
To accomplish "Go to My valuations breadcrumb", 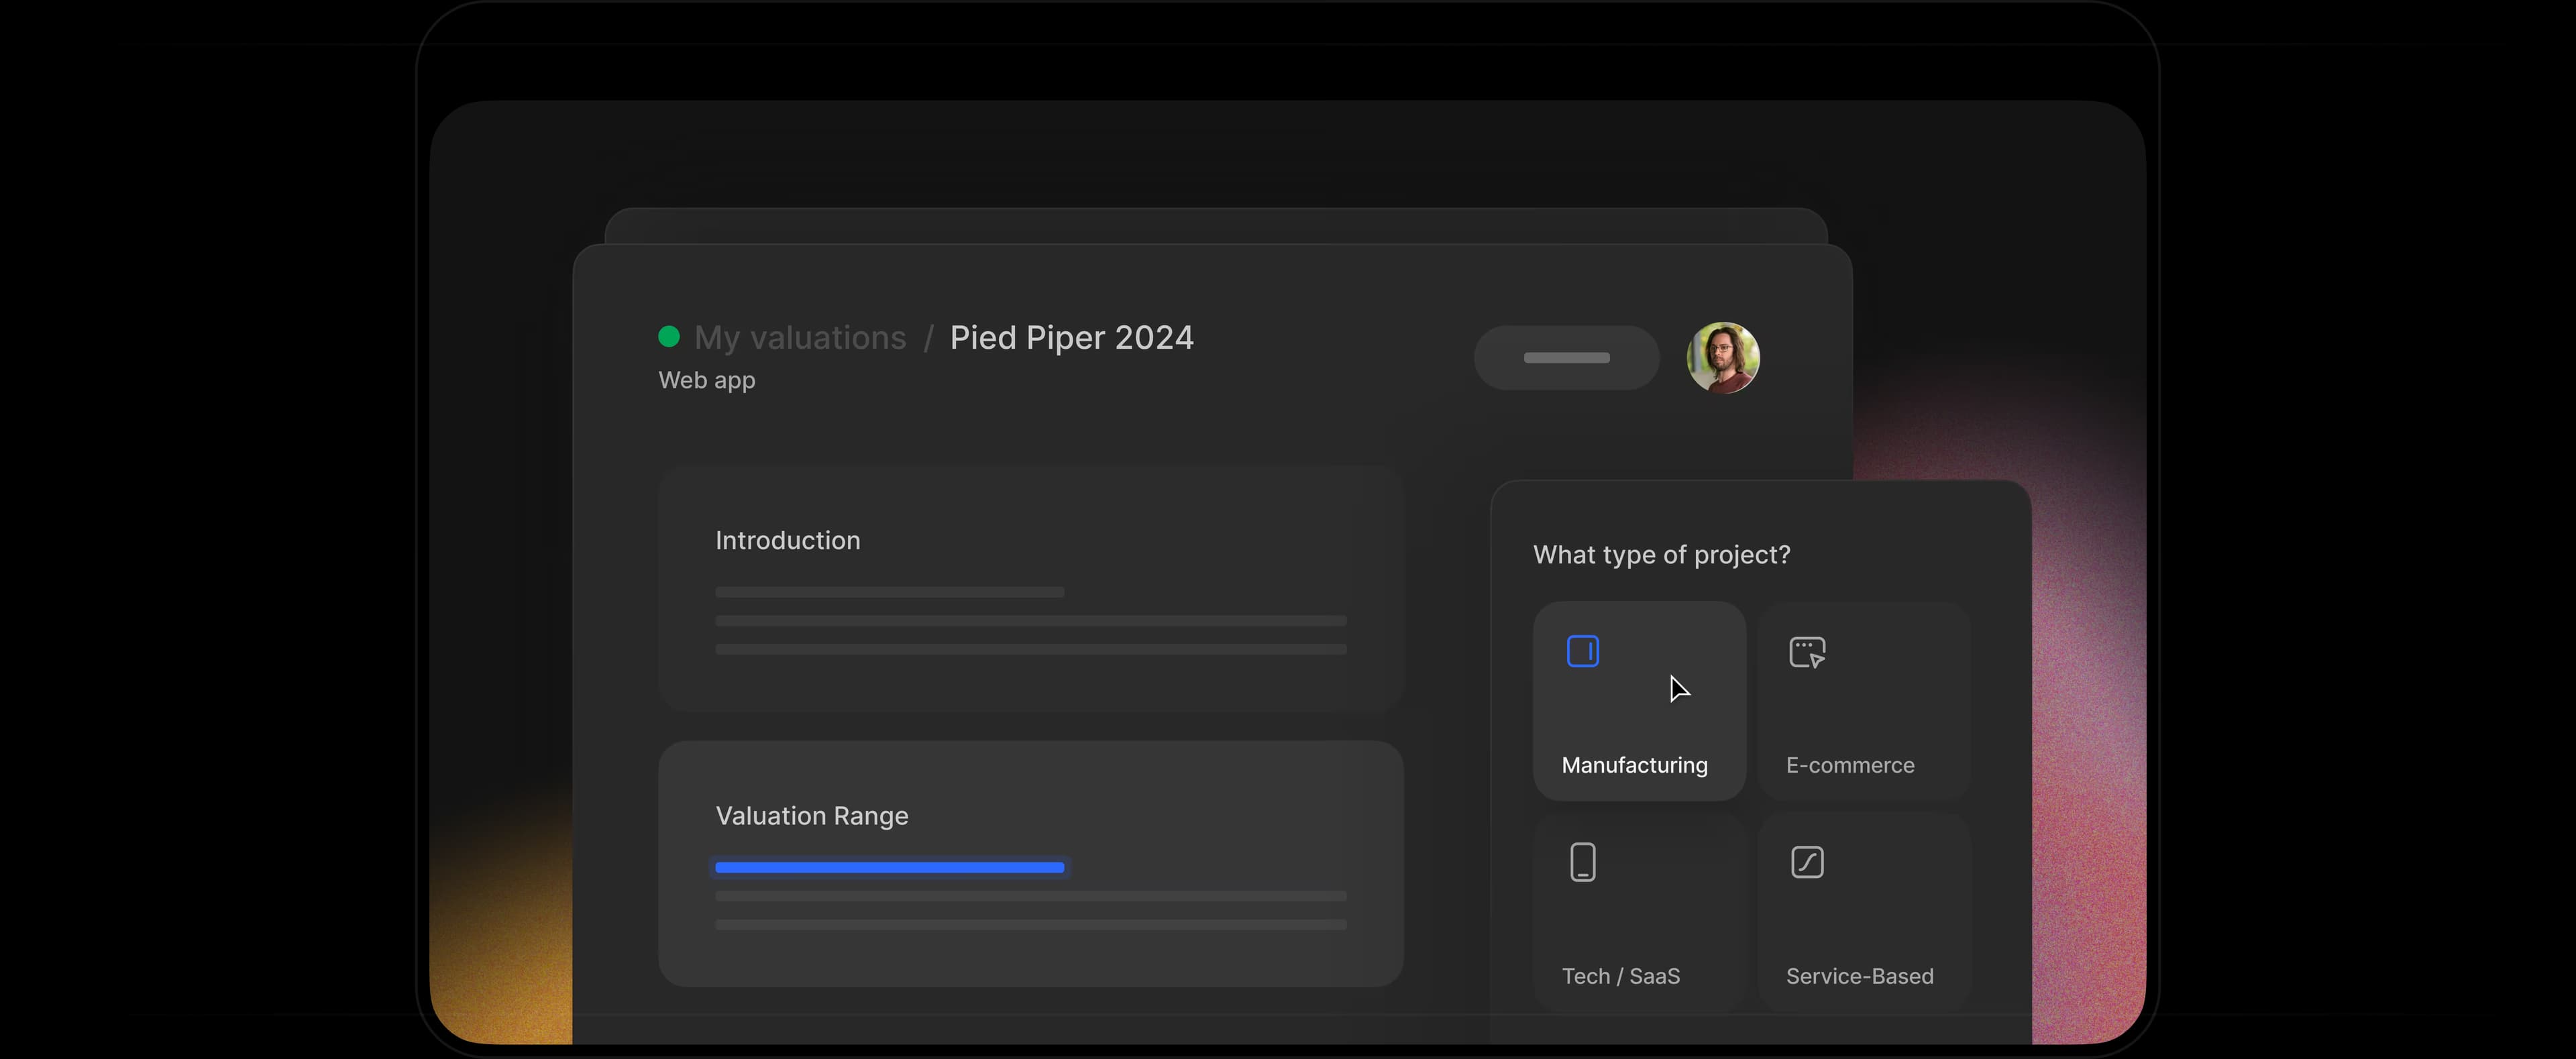I will 800,338.
